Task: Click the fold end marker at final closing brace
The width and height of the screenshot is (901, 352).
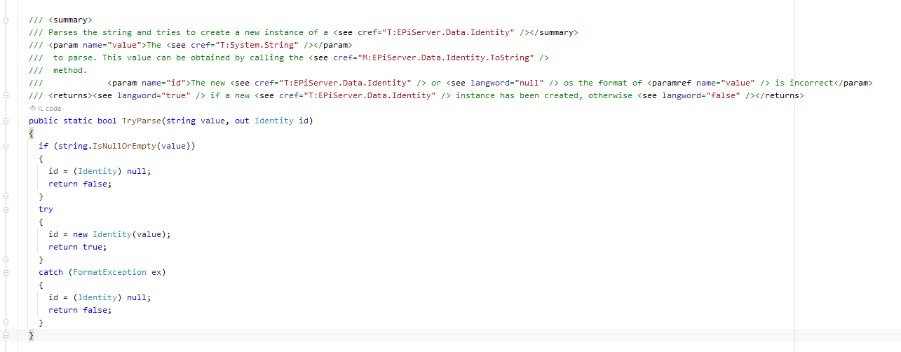Action: tap(6, 335)
